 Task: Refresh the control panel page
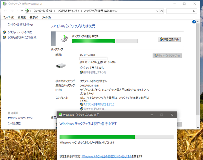coord(162,11)
